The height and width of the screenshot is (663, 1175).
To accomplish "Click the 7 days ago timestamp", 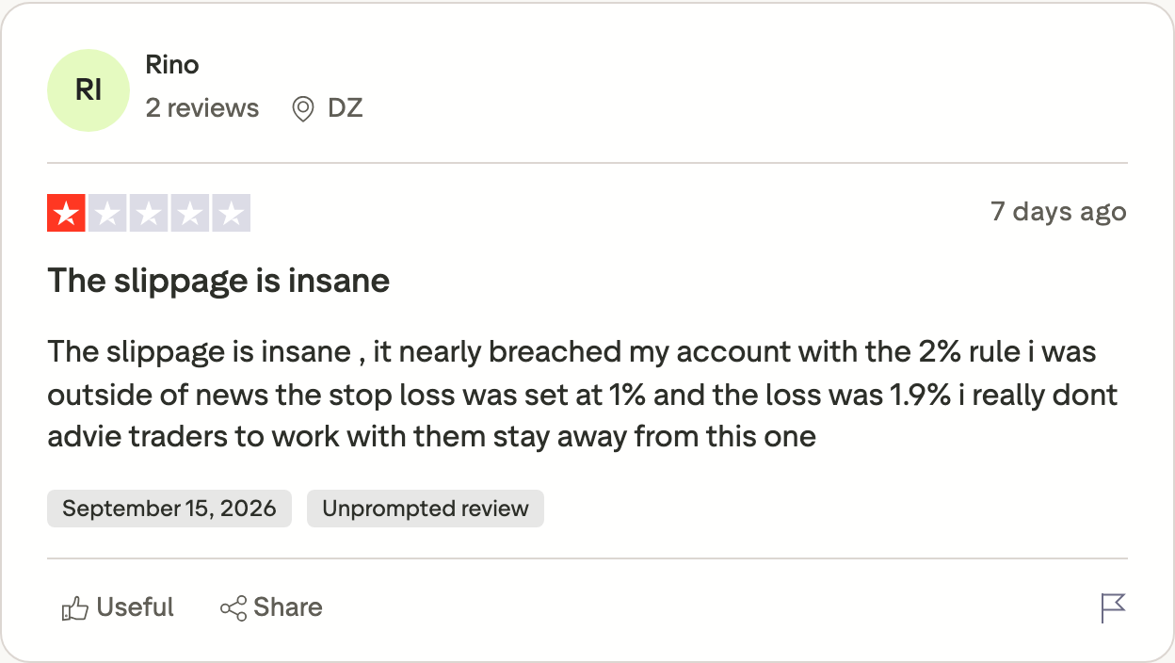I will (x=1058, y=211).
